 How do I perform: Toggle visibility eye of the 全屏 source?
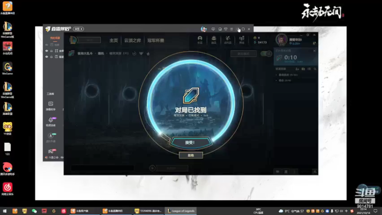[46, 51]
